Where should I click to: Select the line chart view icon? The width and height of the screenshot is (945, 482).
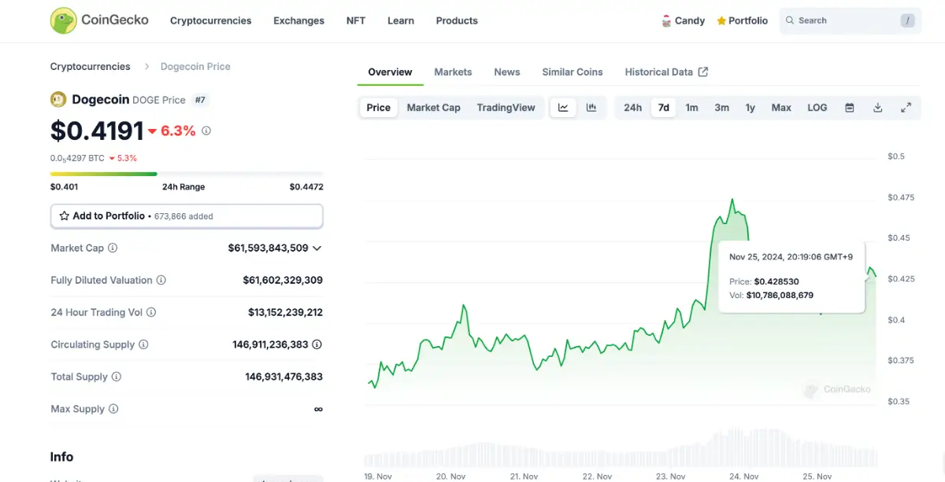point(562,107)
